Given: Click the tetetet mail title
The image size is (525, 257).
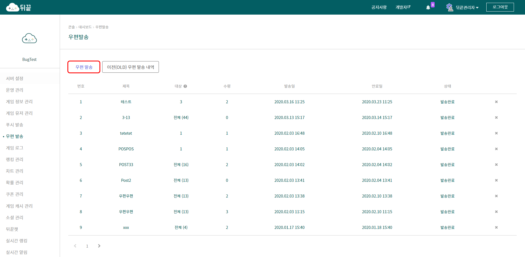Looking at the screenshot, I should click(x=126, y=133).
